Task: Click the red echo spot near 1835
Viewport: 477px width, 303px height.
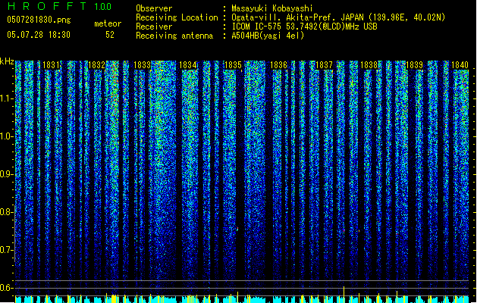Action: pos(237,229)
